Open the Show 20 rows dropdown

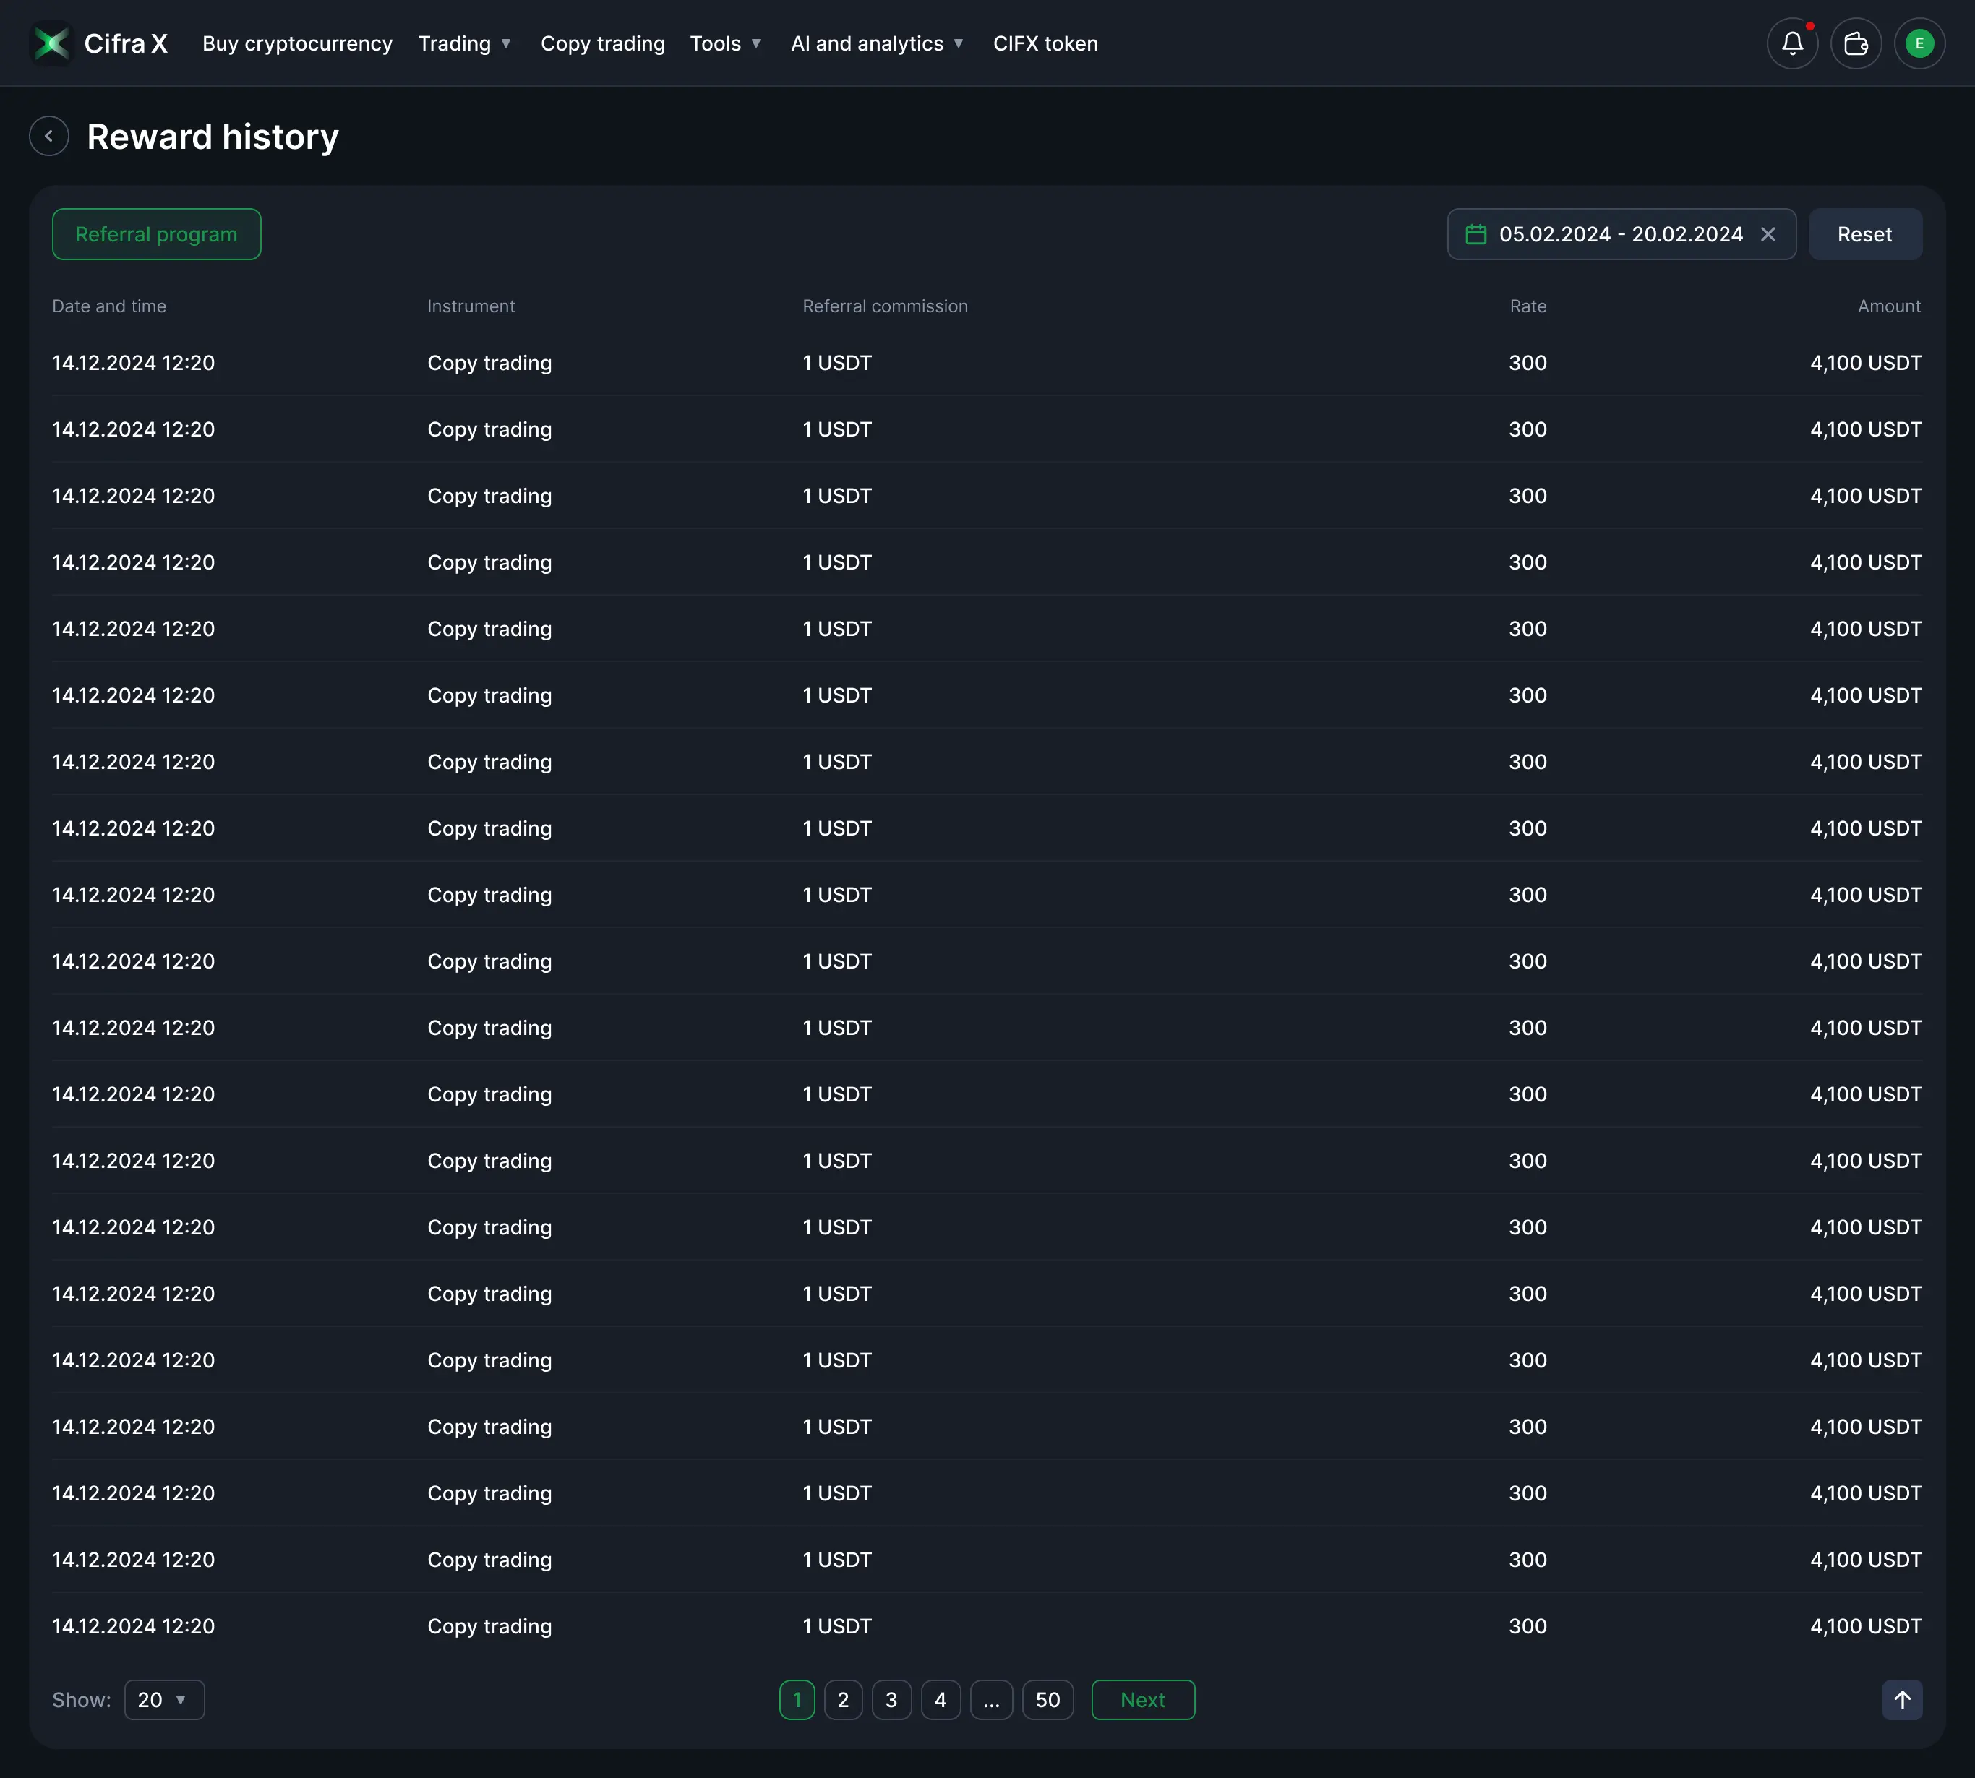point(164,1700)
